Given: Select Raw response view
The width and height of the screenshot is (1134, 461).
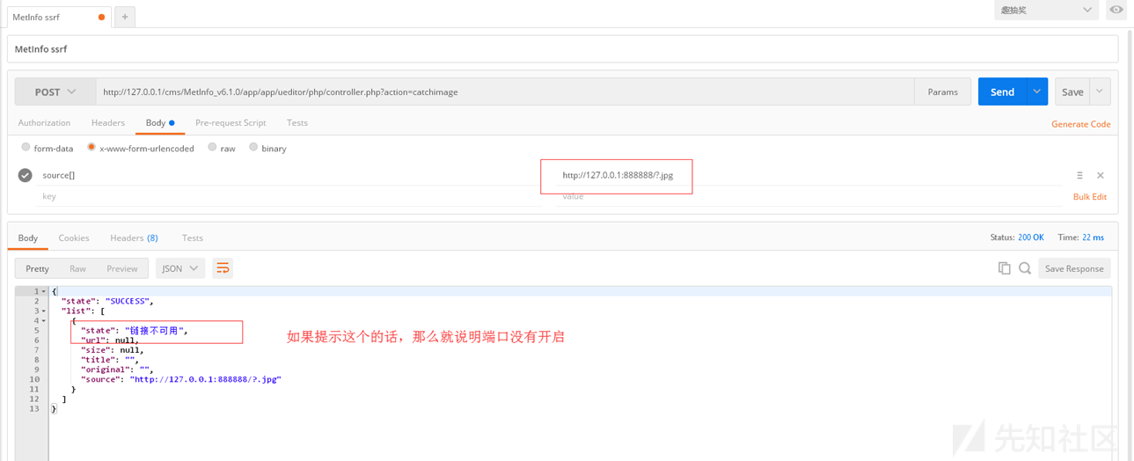Looking at the screenshot, I should [x=78, y=268].
